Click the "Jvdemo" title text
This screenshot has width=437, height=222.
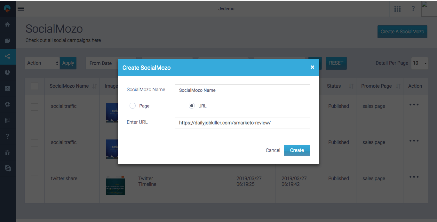pos(226,9)
